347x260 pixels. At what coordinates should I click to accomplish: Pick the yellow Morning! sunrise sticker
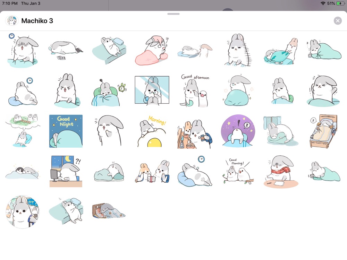152,131
